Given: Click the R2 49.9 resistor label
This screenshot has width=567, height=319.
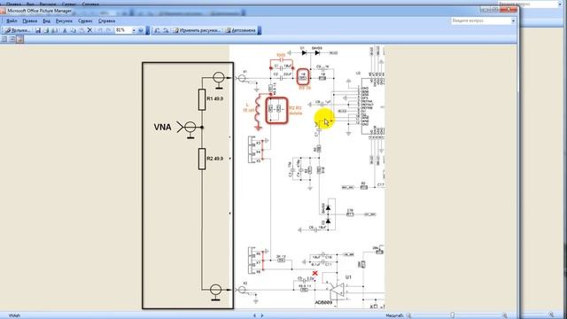Looking at the screenshot, I should click(x=214, y=159).
